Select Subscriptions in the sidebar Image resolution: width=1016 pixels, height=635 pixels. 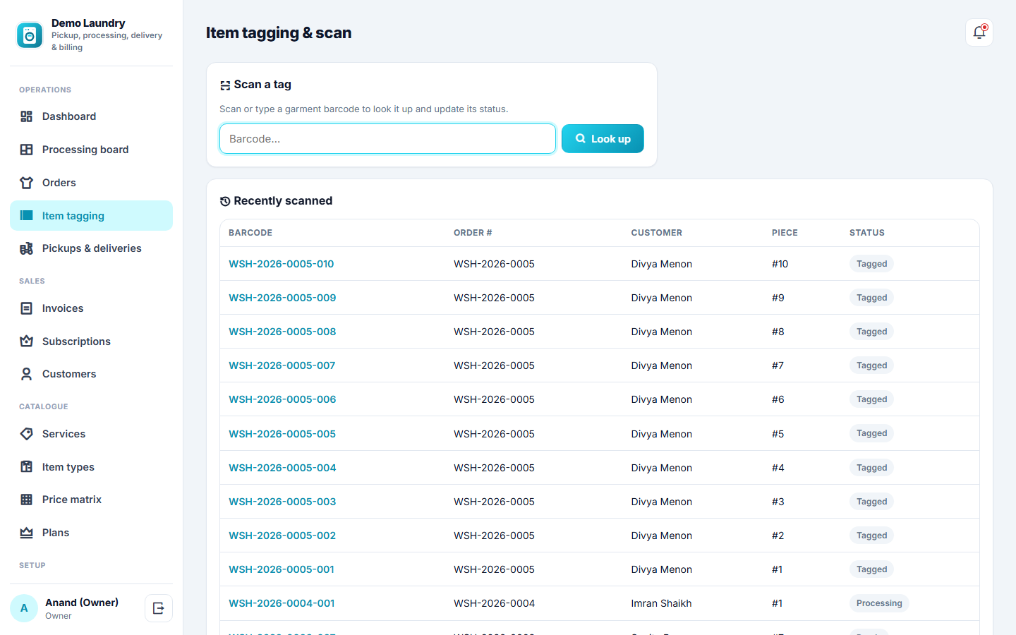[91, 341]
